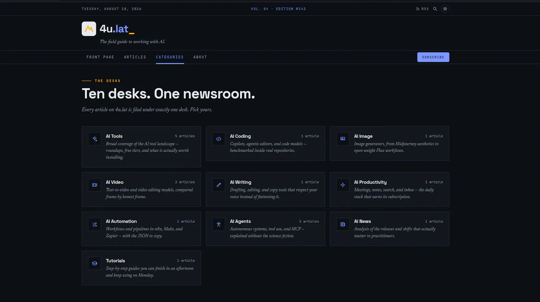This screenshot has width=540, height=302.
Task: Click the '2 articles' count on AI Agents
Action: [x=309, y=222]
